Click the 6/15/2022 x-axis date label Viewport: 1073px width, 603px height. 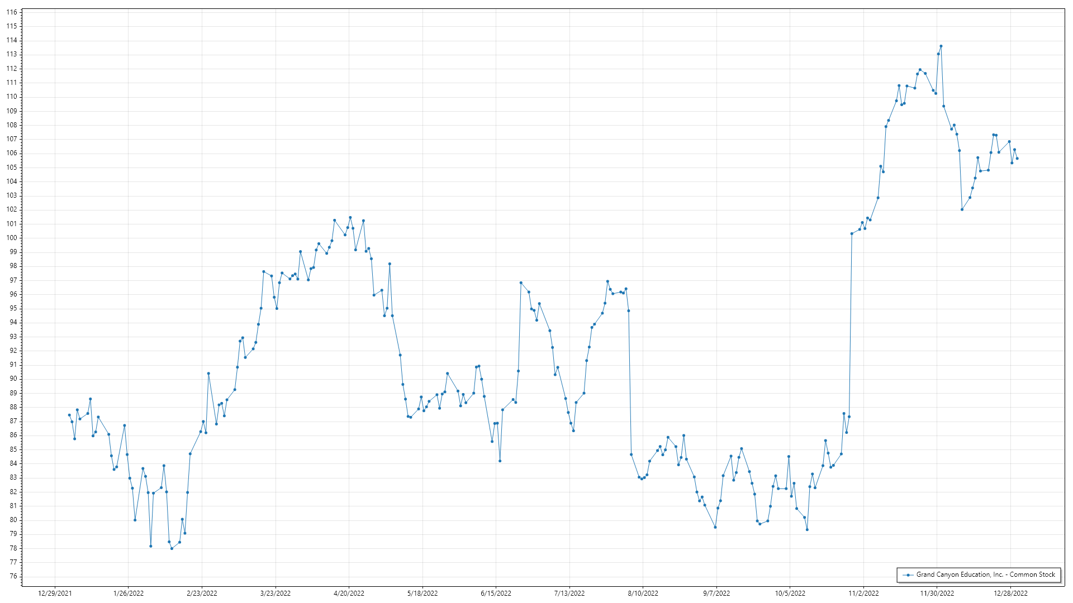tap(496, 594)
